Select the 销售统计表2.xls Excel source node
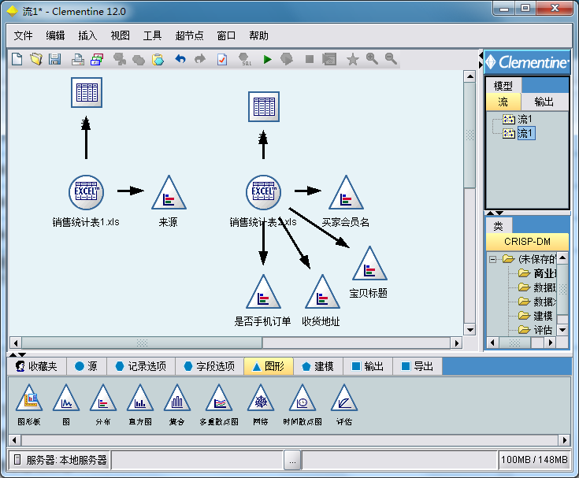This screenshot has height=478, width=579. coord(263,192)
